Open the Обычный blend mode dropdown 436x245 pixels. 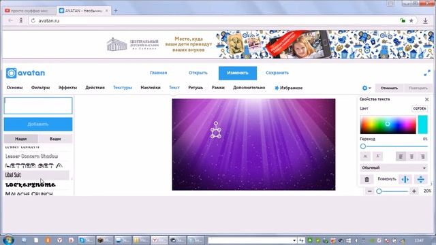pos(394,168)
